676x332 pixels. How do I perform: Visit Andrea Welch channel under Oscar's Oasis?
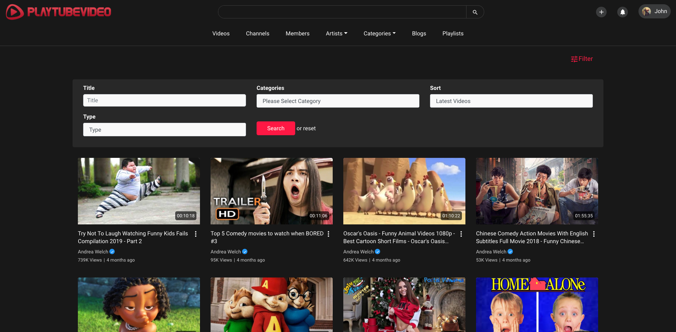click(x=359, y=252)
